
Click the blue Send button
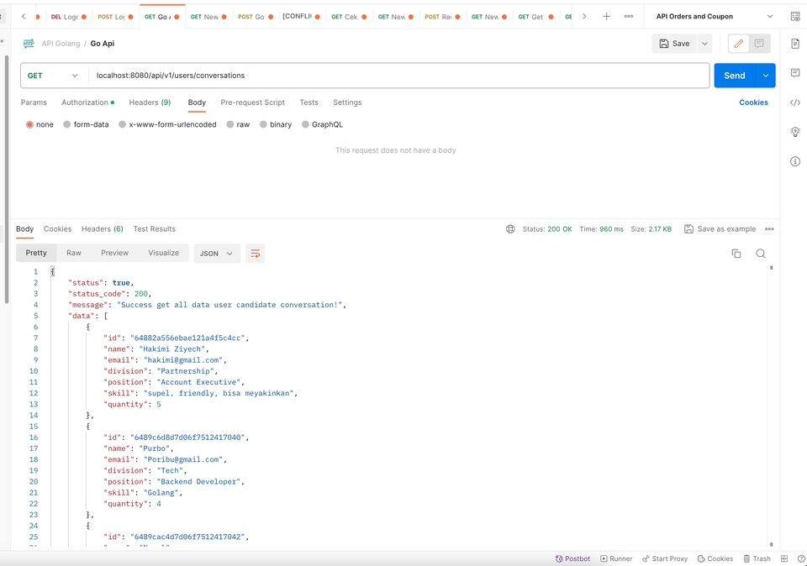[735, 76]
